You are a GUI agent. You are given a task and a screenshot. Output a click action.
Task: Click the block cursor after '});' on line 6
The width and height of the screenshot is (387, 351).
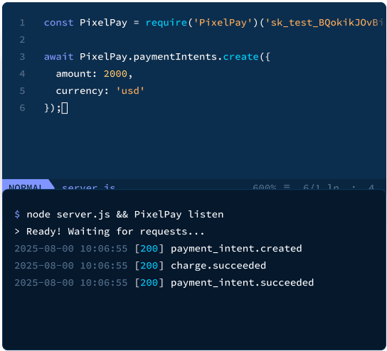click(65, 108)
